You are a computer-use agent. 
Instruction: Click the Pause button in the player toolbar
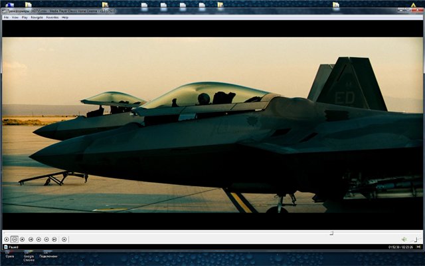click(15, 239)
